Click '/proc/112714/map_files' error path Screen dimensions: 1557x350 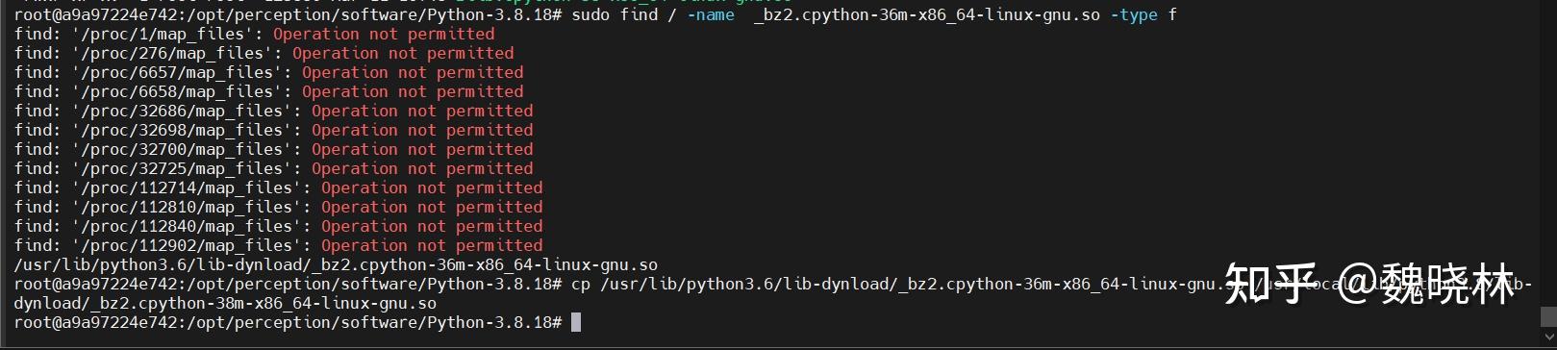coord(187,187)
